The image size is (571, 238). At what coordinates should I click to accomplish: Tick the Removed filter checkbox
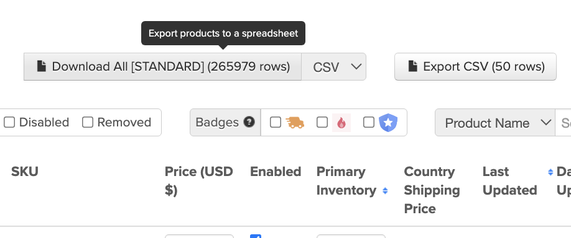pos(88,122)
